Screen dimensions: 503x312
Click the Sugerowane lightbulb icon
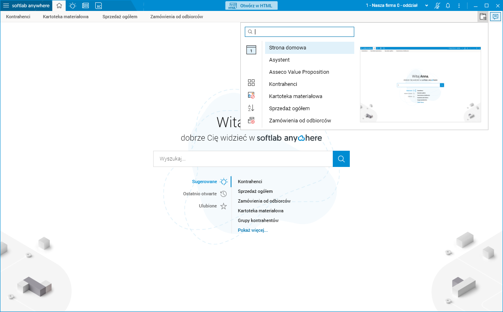(224, 182)
